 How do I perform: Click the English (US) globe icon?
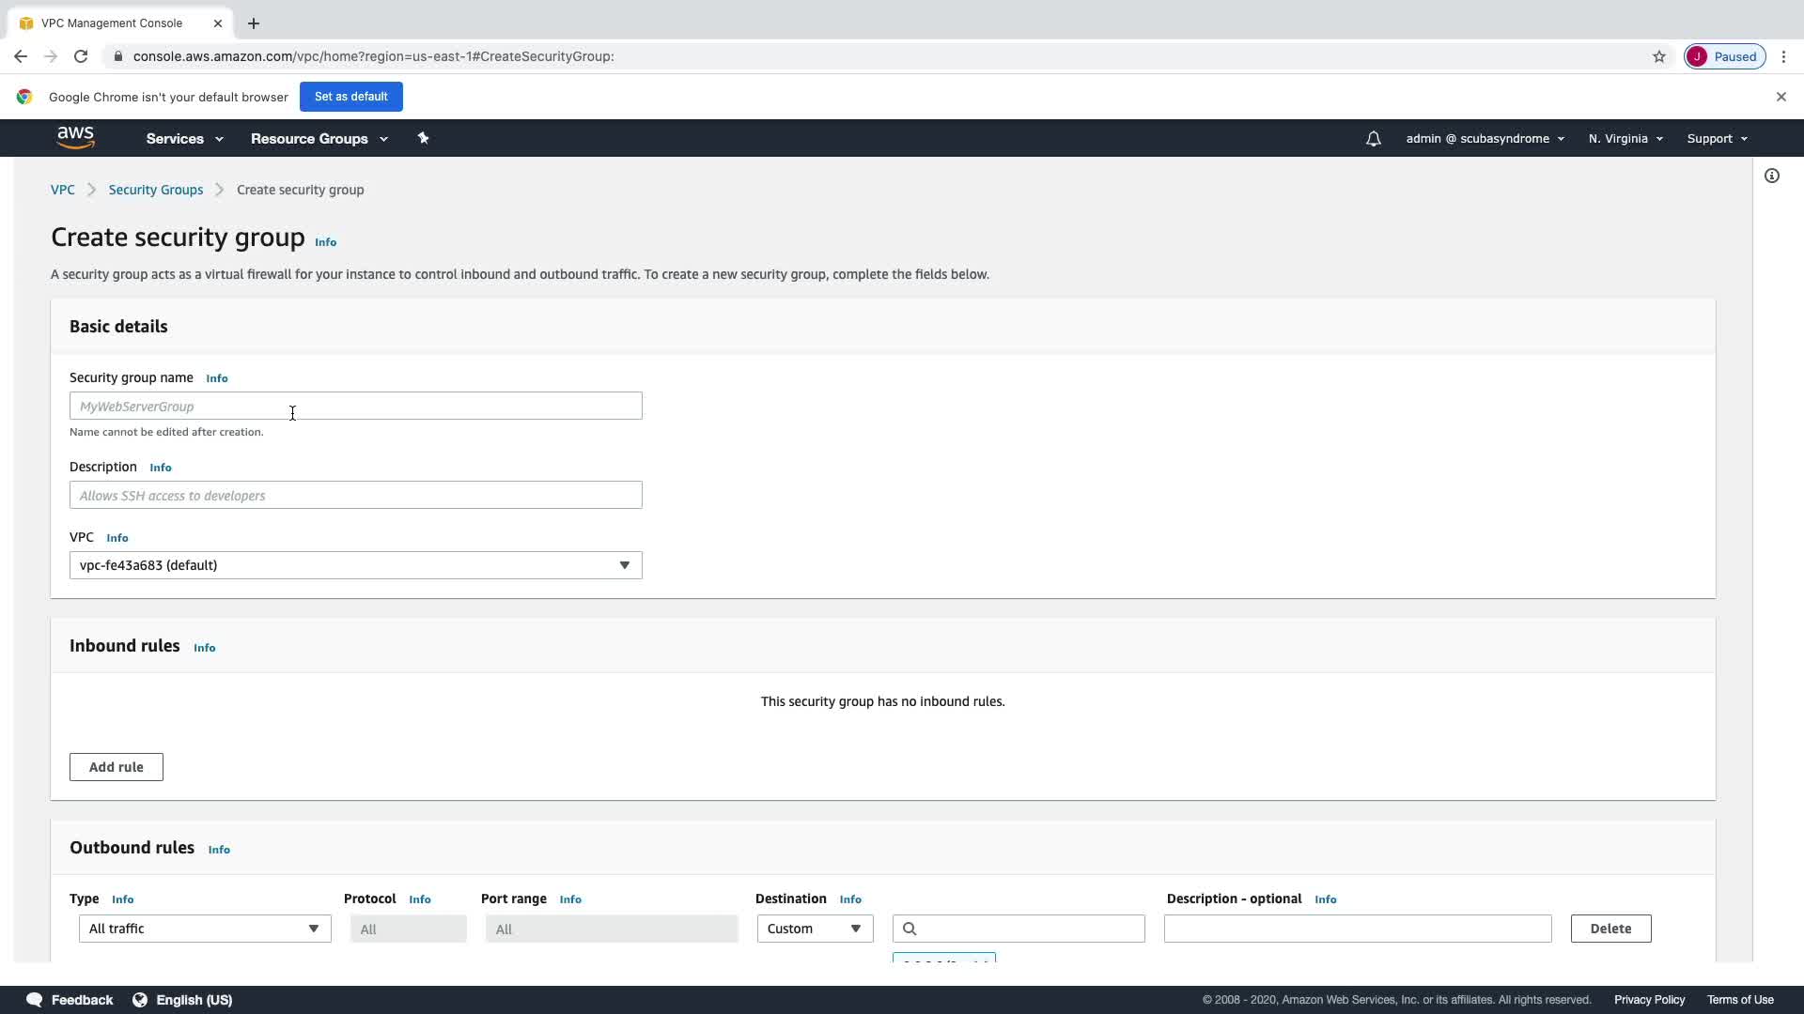140,1000
